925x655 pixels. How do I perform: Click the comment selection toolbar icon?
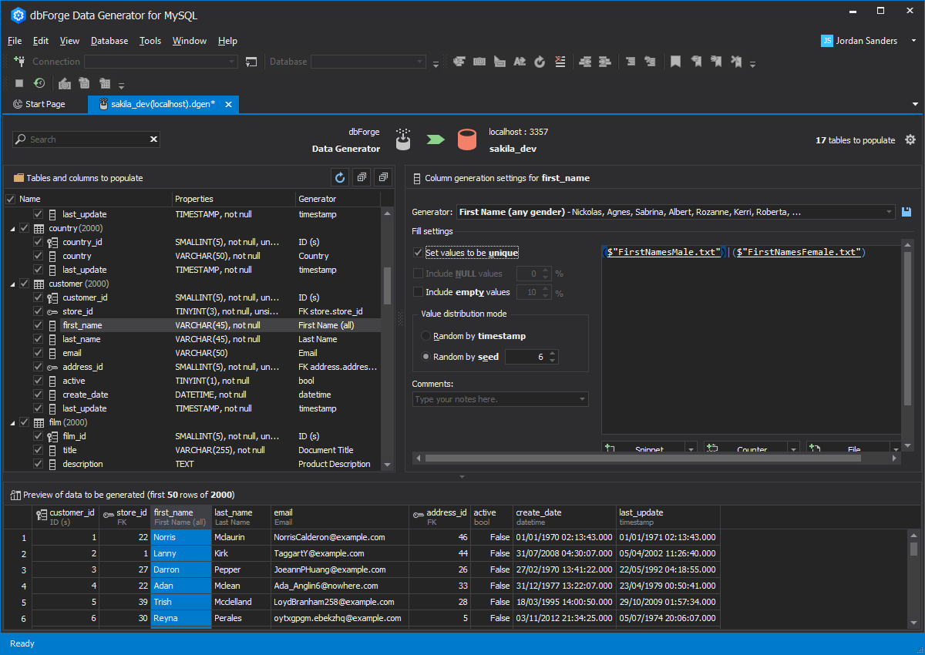click(x=630, y=62)
